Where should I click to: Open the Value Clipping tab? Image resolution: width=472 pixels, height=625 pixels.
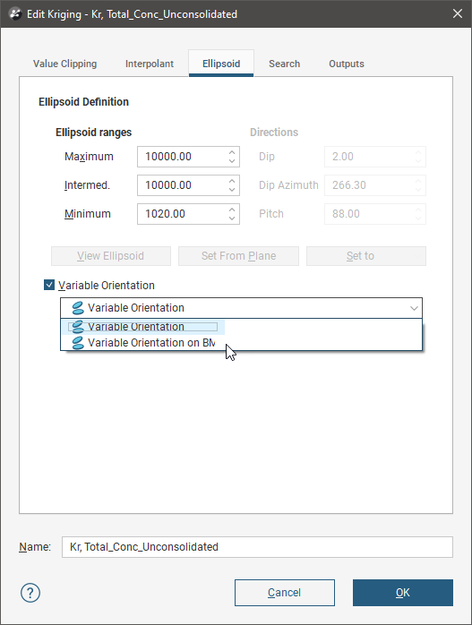(65, 64)
